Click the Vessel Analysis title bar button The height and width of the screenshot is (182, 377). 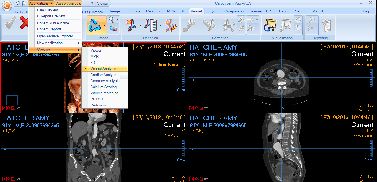point(68,3)
